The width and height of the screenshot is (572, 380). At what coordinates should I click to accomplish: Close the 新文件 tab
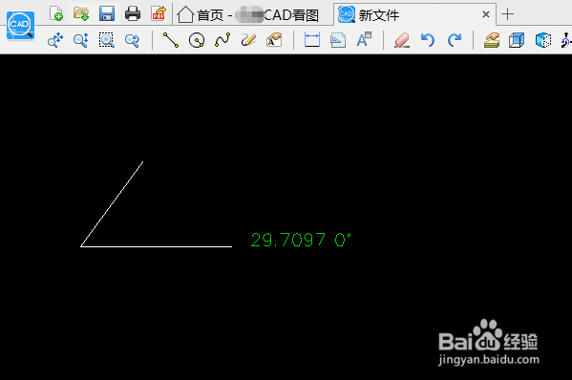point(485,14)
